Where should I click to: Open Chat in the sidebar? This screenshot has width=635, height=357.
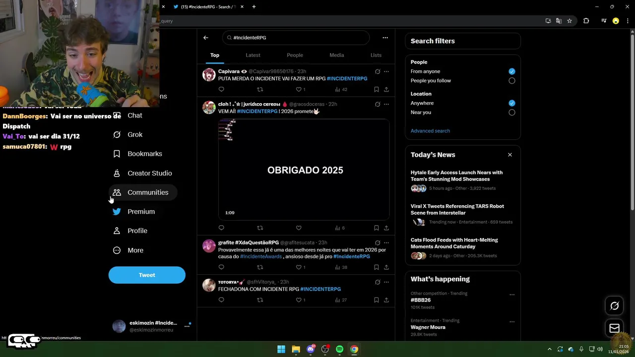[127, 116]
